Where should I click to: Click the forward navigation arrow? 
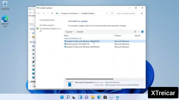point(44,13)
